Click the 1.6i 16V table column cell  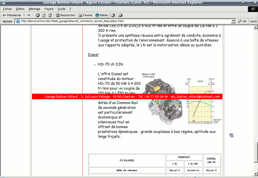click(193, 164)
